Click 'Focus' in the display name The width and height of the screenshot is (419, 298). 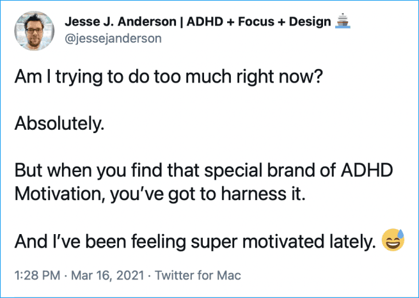pyautogui.click(x=256, y=21)
